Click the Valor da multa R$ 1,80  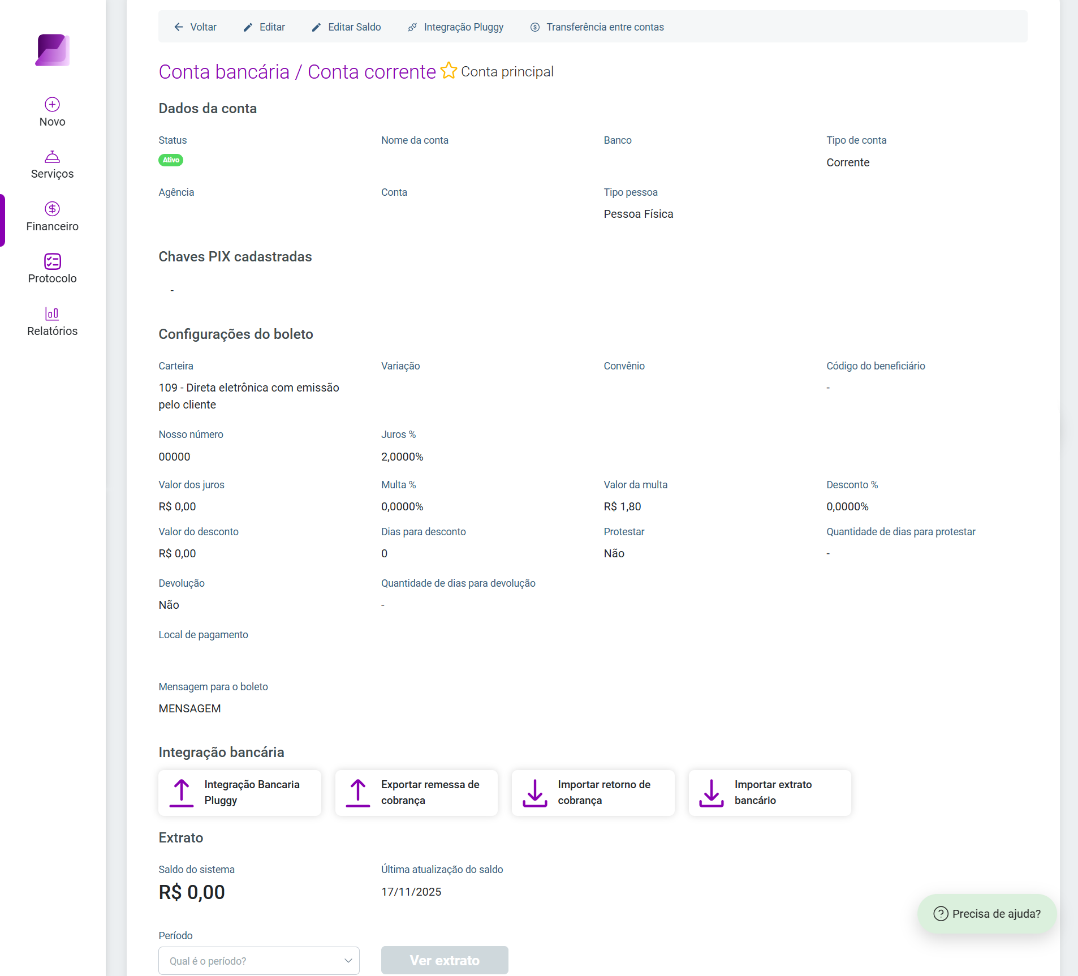point(622,506)
